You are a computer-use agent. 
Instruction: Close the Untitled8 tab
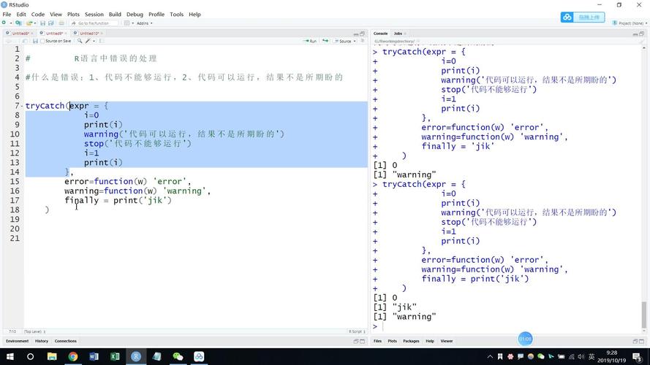[x=32, y=33]
